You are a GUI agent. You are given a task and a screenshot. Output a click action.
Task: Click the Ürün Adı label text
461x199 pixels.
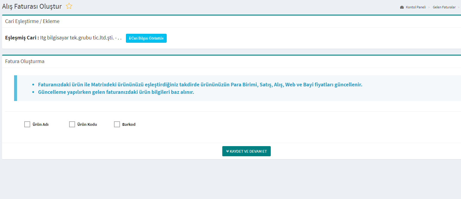(x=40, y=125)
